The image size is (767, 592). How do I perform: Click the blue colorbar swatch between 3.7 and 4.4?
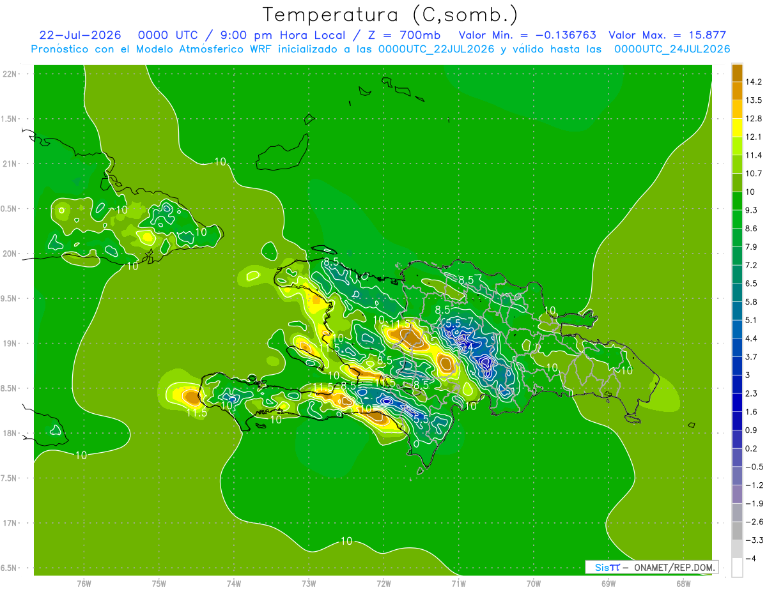coord(737,347)
